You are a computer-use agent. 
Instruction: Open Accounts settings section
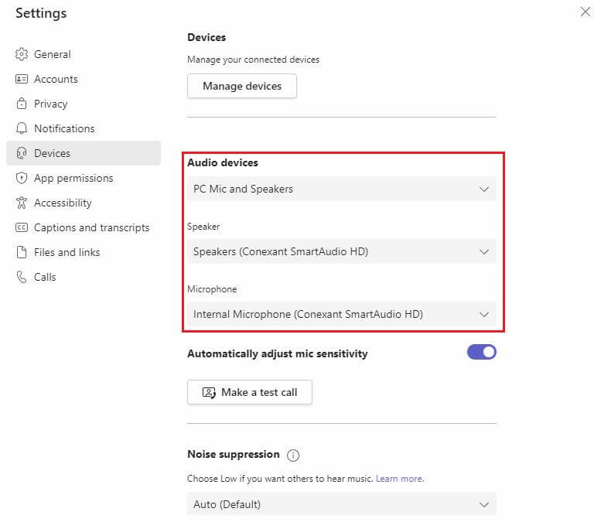click(x=56, y=79)
